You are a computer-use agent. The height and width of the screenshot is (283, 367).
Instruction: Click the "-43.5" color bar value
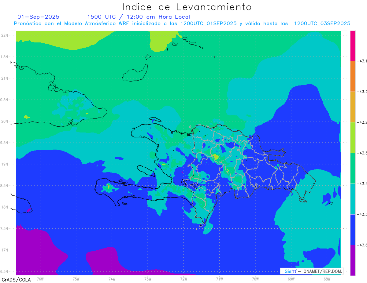click(363, 214)
